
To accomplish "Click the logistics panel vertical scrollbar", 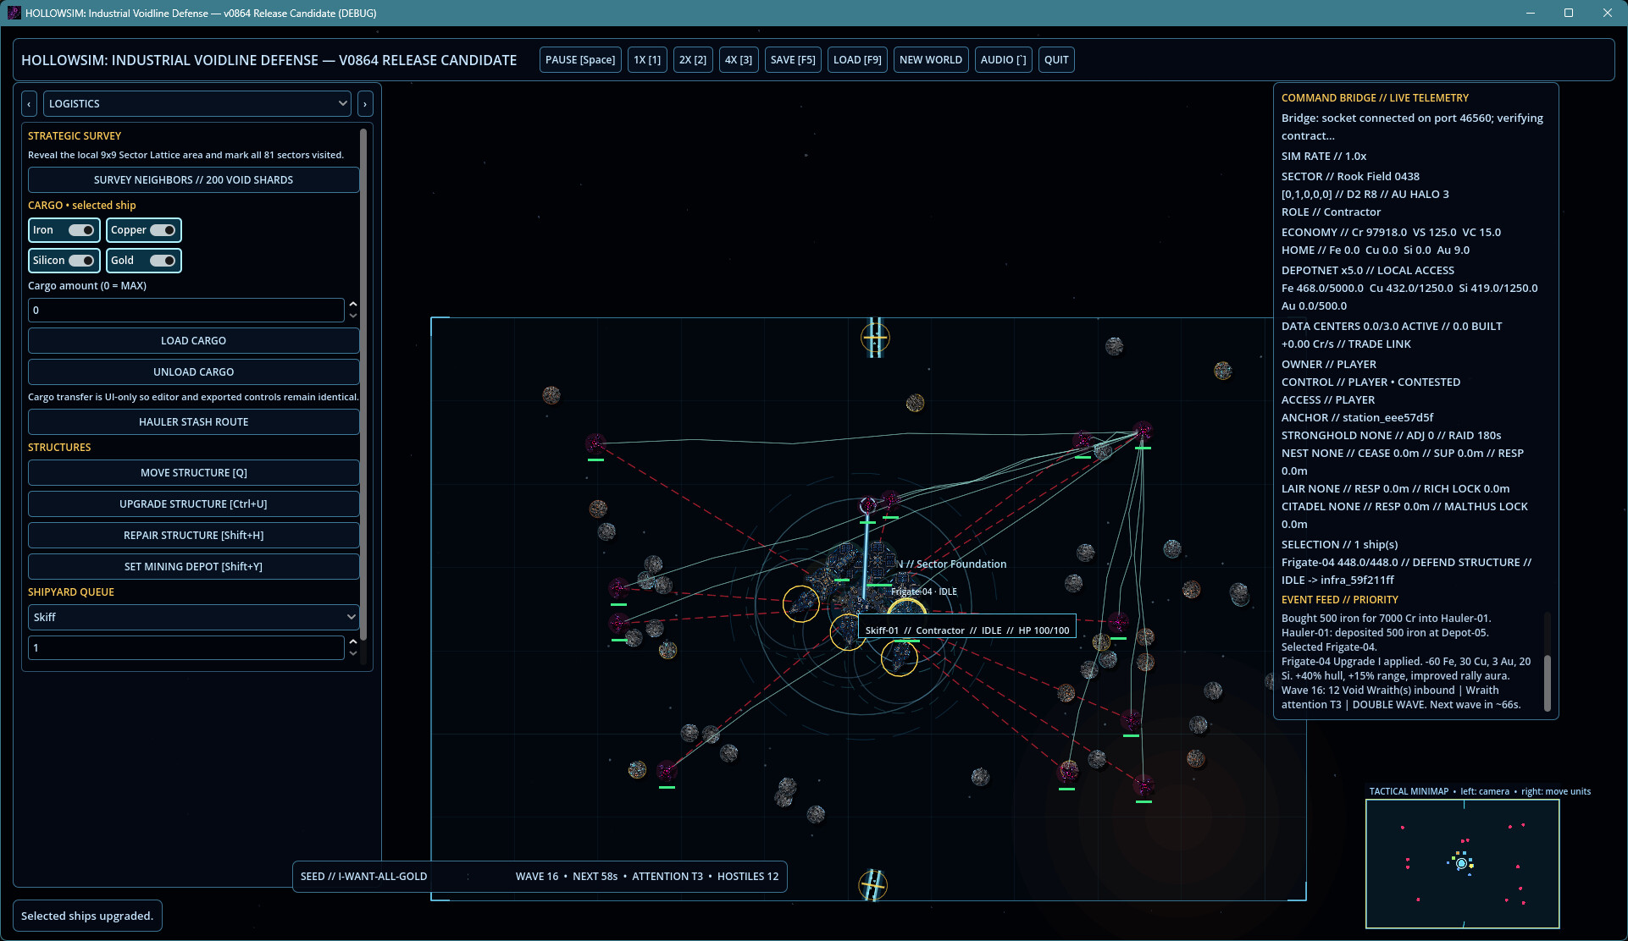I will coord(363,385).
